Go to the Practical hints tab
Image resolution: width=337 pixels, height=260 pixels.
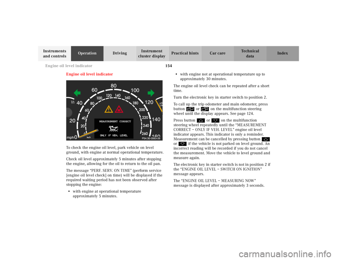pos(185,54)
